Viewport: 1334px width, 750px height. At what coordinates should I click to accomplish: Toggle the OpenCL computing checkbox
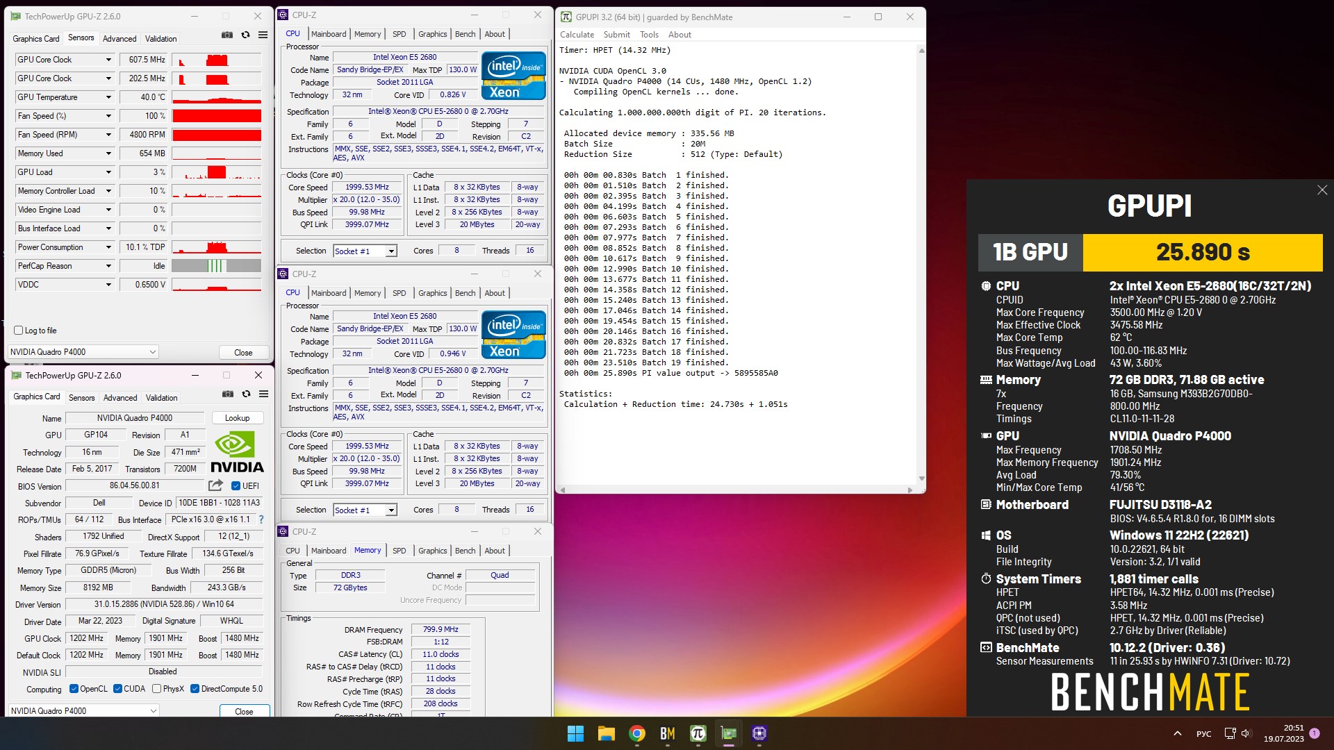point(74,689)
